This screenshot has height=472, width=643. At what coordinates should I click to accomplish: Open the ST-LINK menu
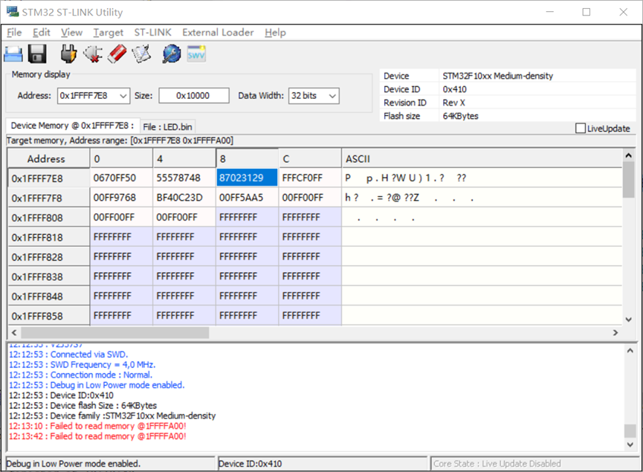[x=152, y=33]
